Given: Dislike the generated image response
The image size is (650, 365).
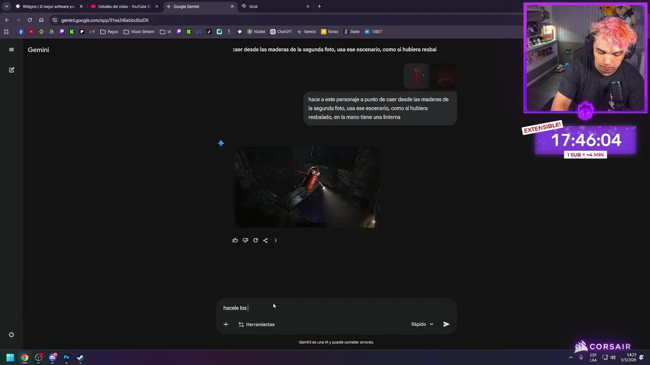Looking at the screenshot, I should pyautogui.click(x=245, y=240).
